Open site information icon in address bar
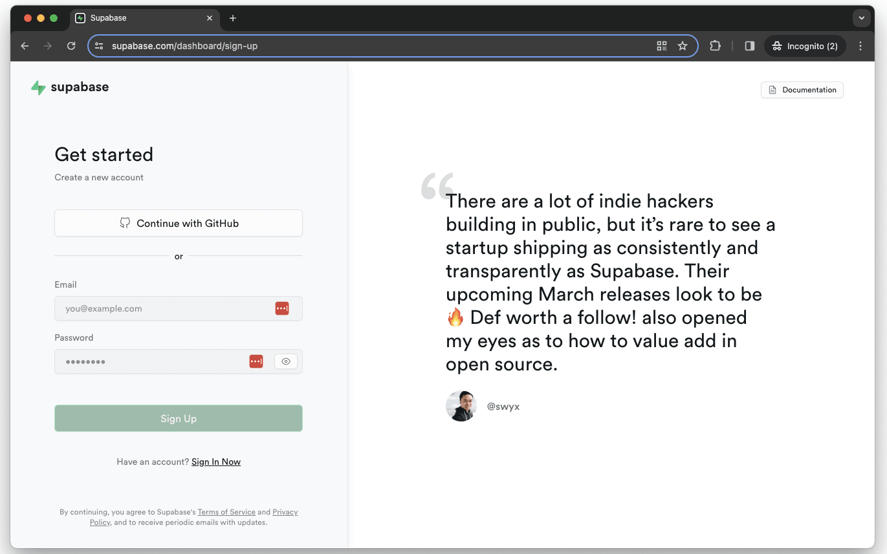Image resolution: width=887 pixels, height=554 pixels. coord(99,46)
